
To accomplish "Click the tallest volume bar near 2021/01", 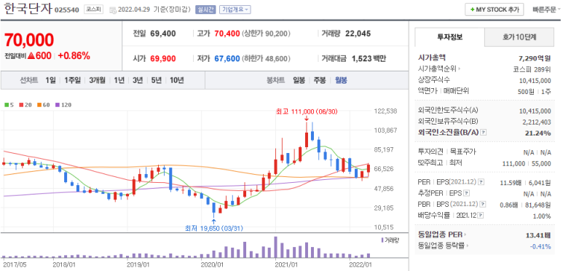I will (276, 246).
